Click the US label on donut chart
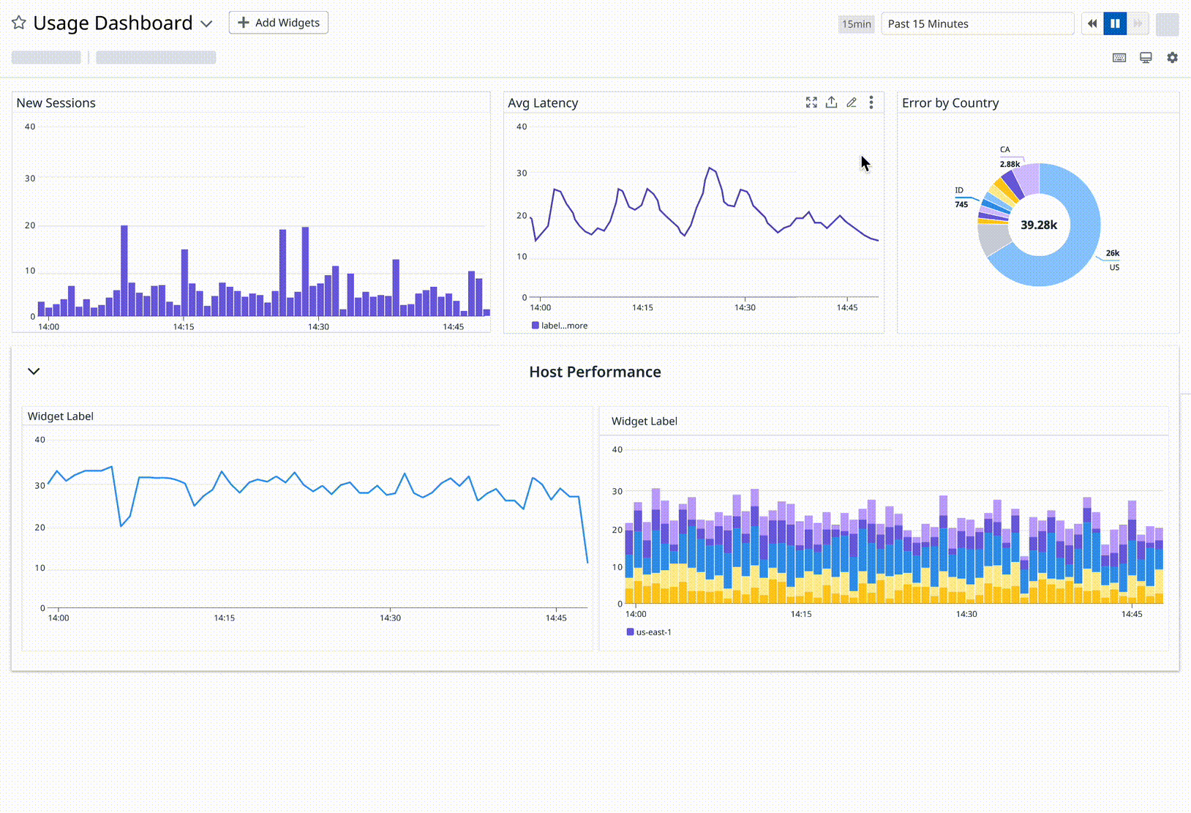The height and width of the screenshot is (813, 1191). 1114,267
